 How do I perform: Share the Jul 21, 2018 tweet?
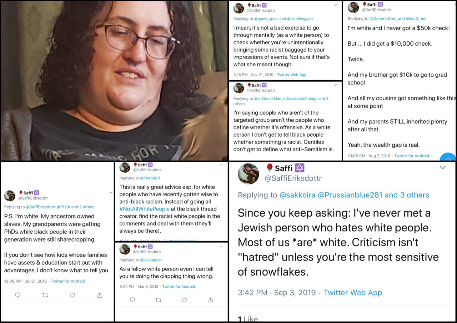point(100,295)
